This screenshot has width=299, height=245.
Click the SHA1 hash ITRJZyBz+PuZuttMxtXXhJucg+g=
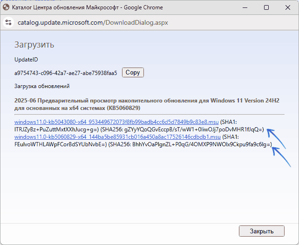tap(56, 129)
